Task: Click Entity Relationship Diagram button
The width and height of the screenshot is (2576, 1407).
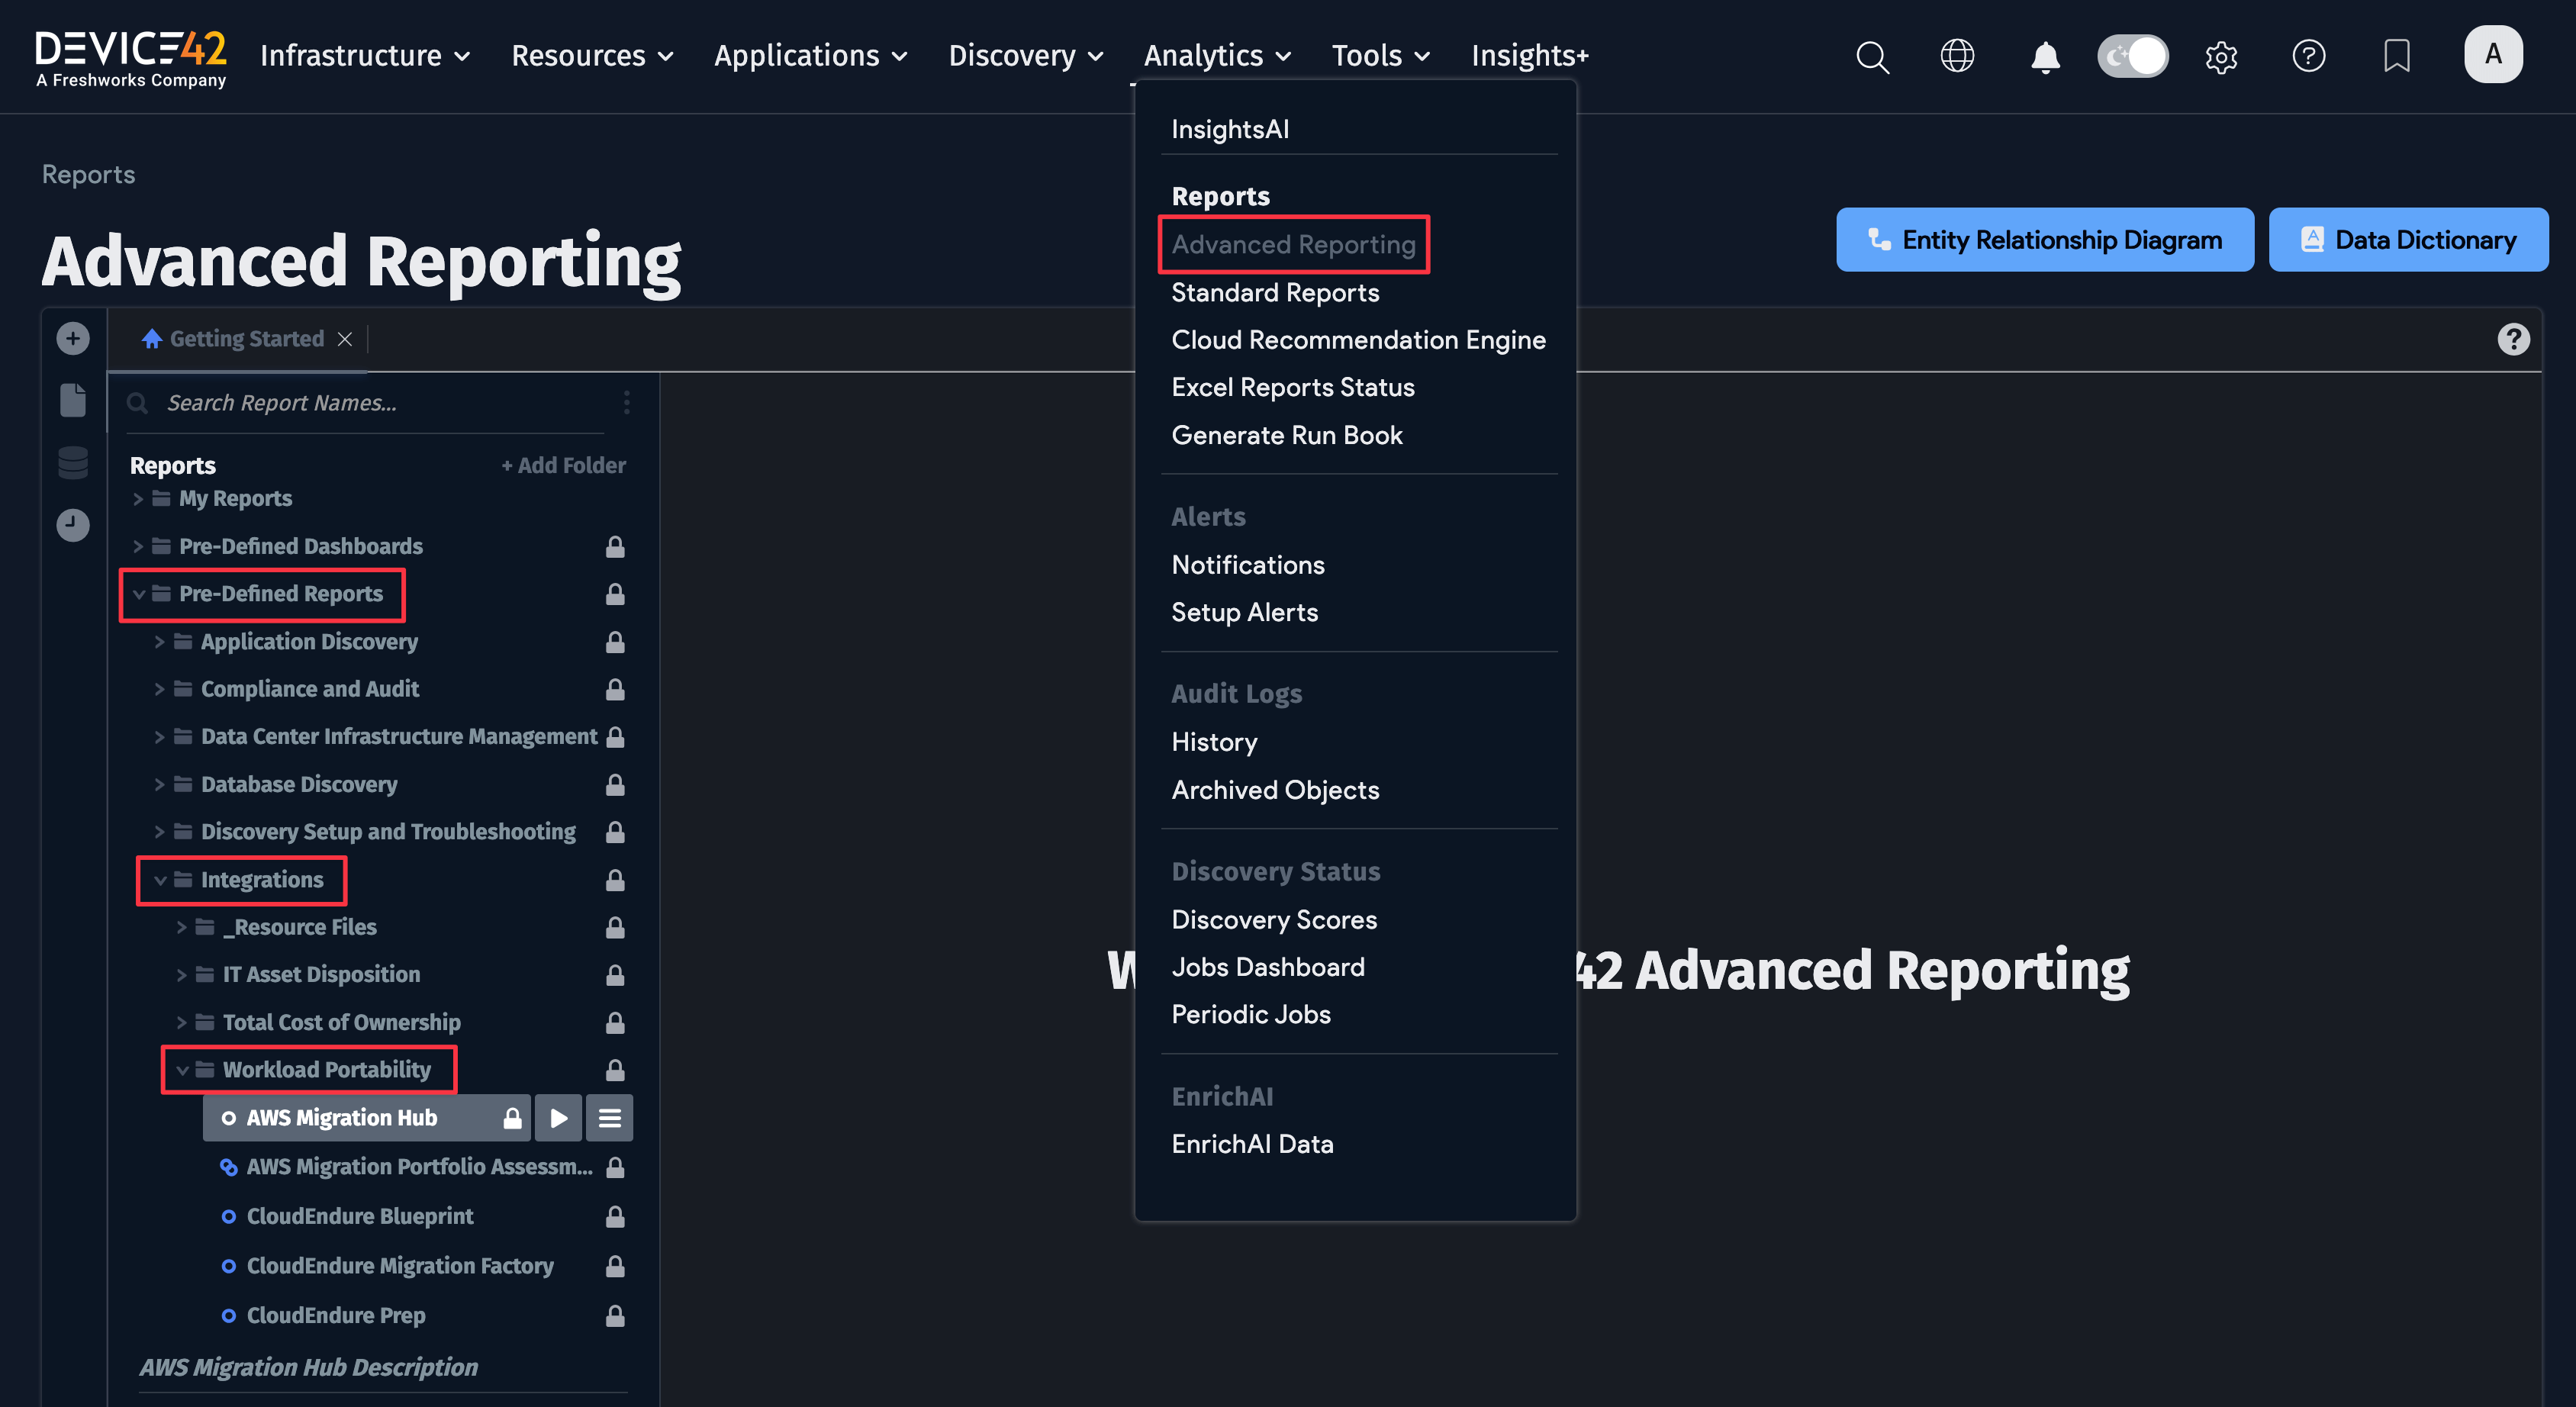Action: pos(2044,240)
